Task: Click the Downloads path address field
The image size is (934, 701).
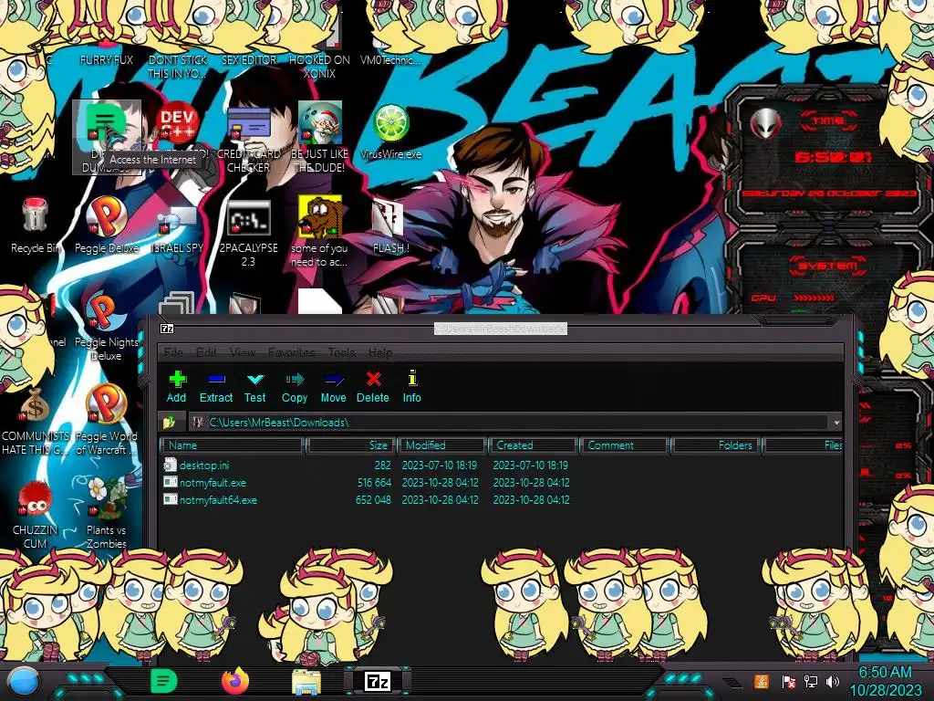Action: pos(515,422)
